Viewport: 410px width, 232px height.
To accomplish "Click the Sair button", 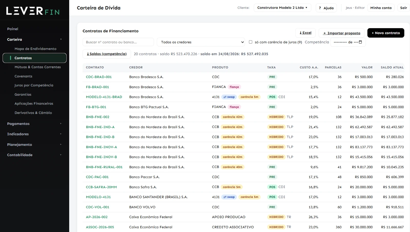I will (x=404, y=8).
